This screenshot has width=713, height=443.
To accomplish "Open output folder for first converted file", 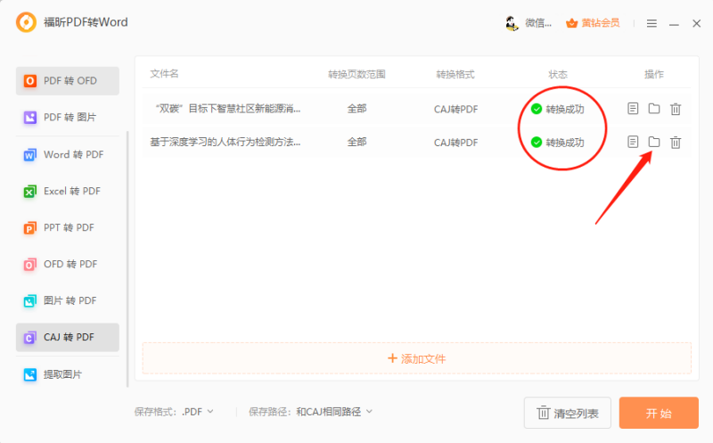I will 654,109.
